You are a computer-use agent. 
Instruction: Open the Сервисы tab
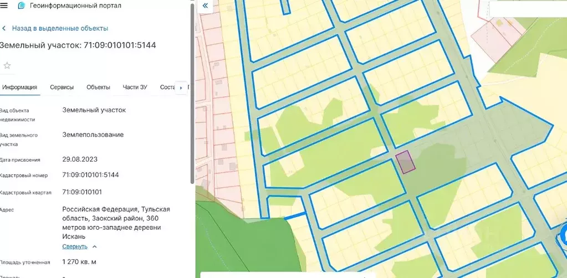coord(62,87)
